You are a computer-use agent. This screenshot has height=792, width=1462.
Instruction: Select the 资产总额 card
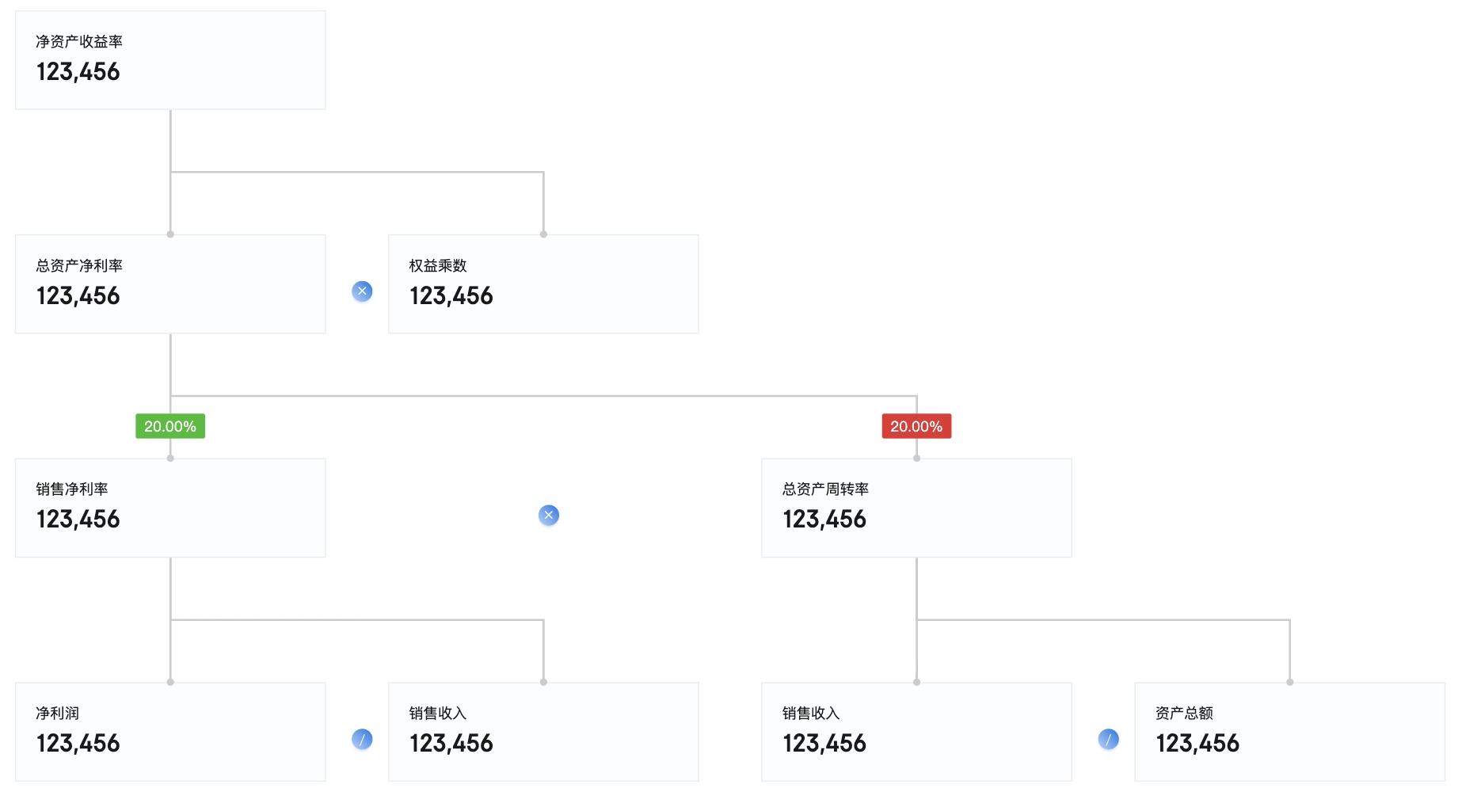(x=1289, y=732)
